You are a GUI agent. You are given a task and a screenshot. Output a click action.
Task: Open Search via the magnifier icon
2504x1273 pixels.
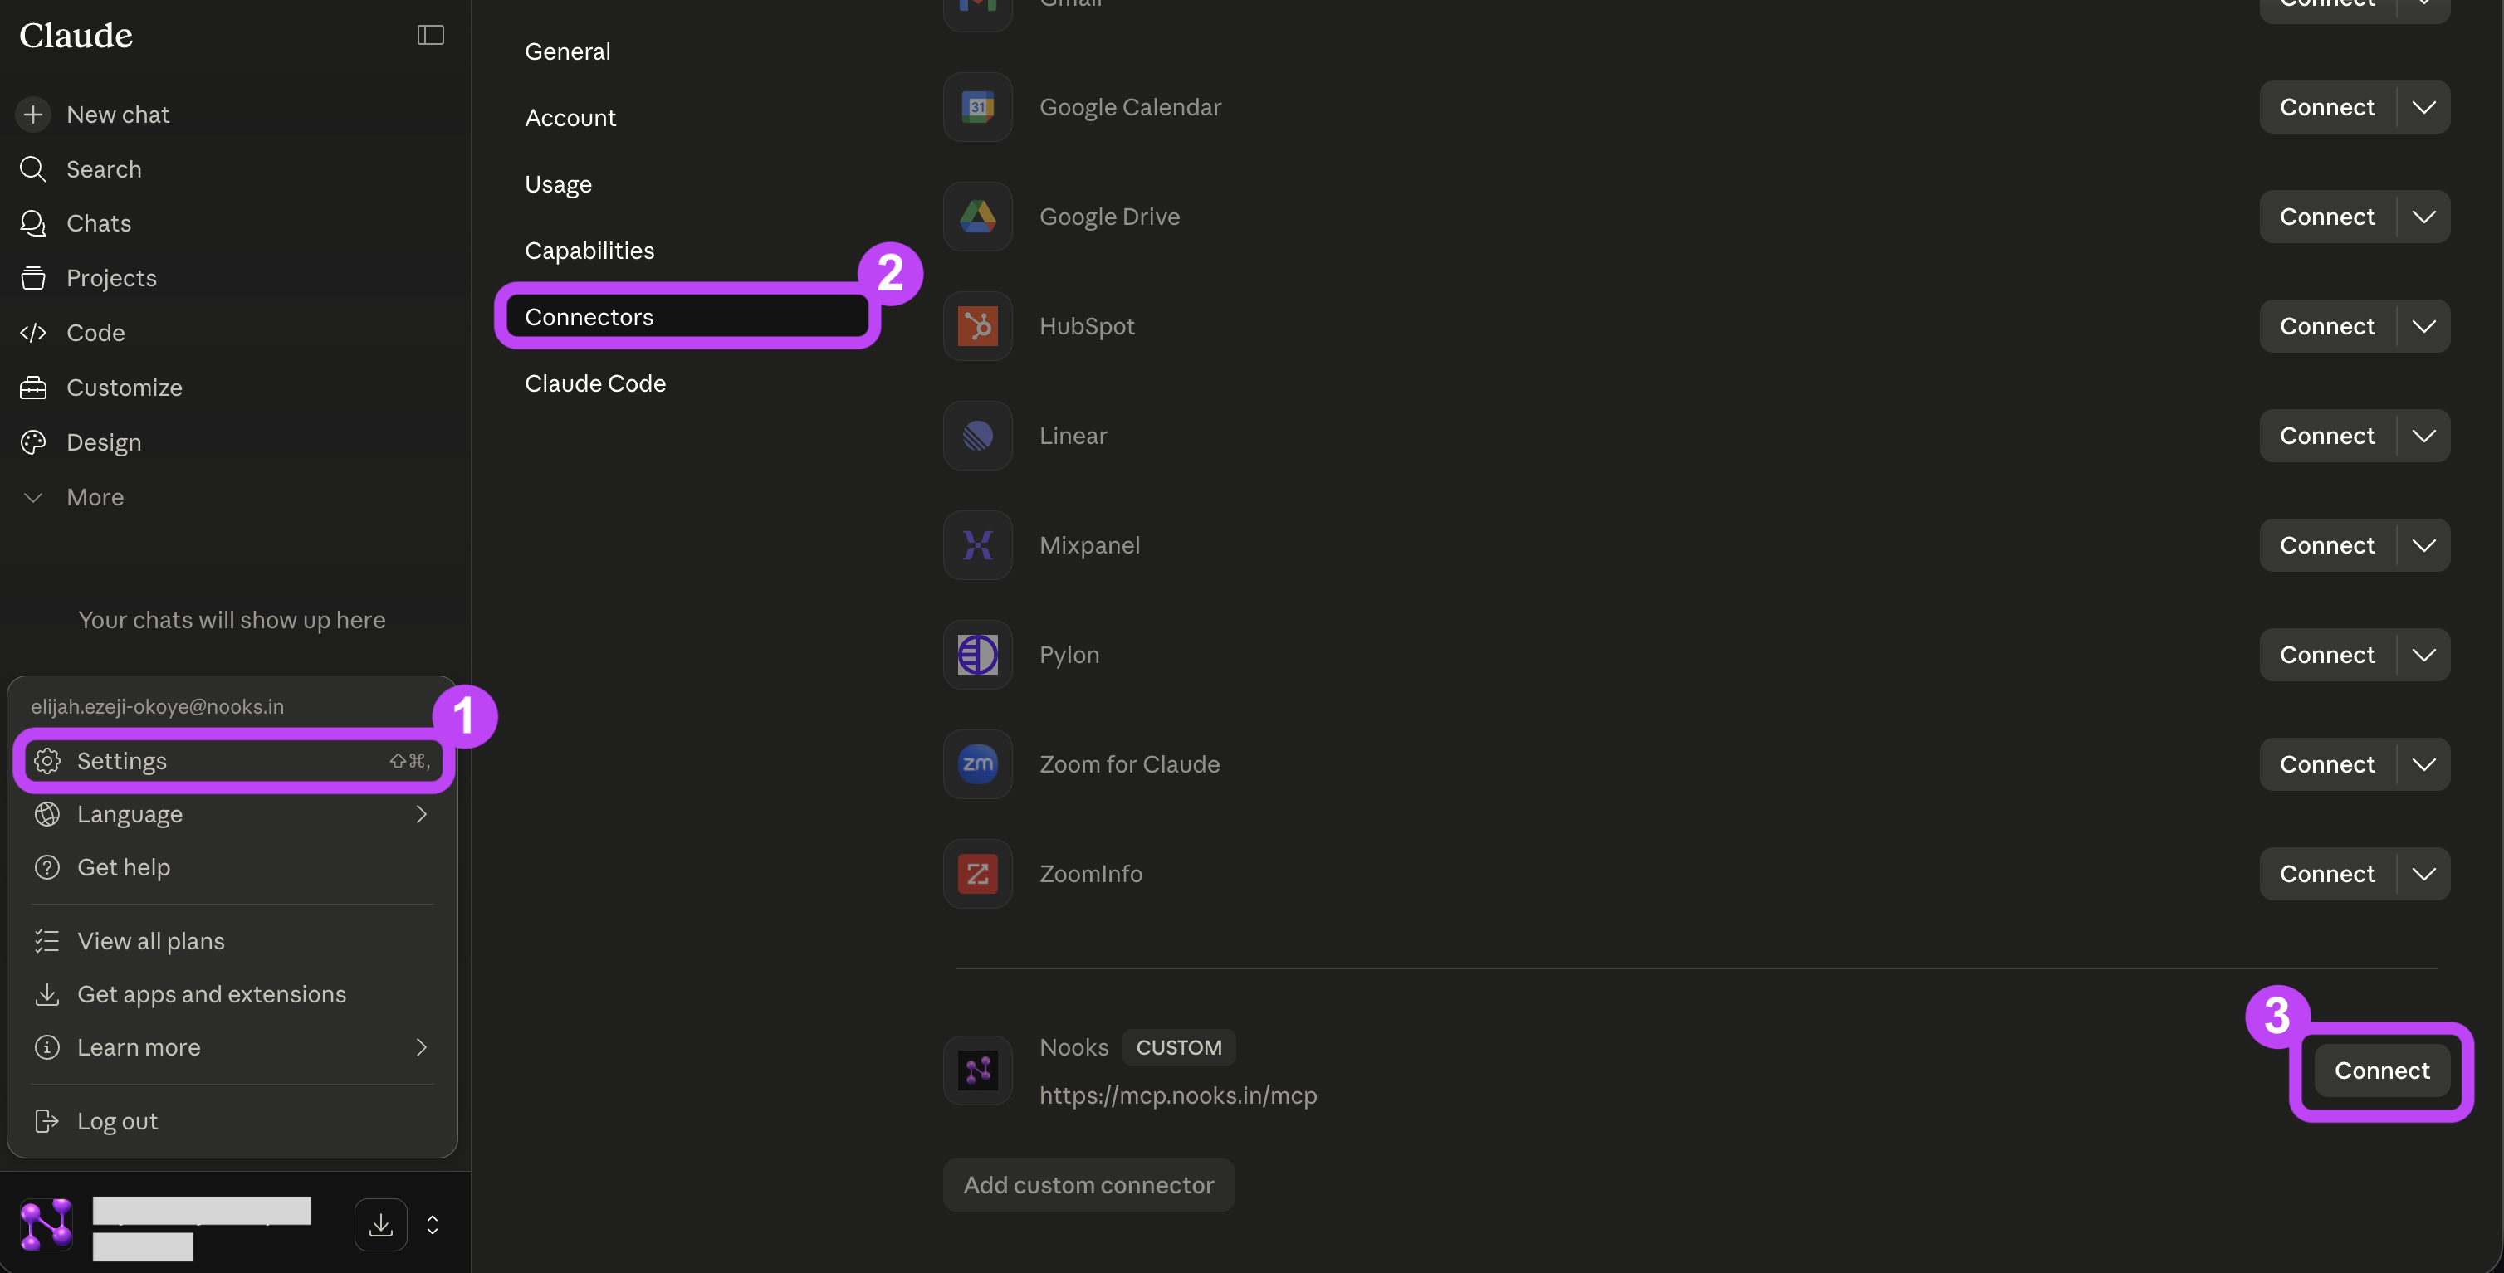[x=33, y=169]
